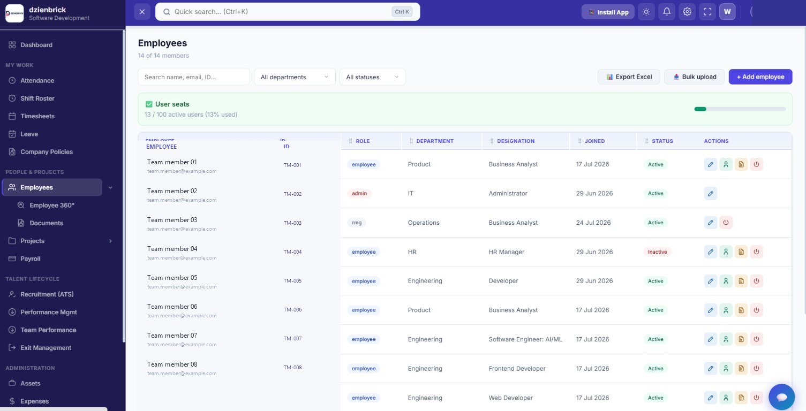Open document icon for Team member 06
This screenshot has width=806, height=411.
741,310
